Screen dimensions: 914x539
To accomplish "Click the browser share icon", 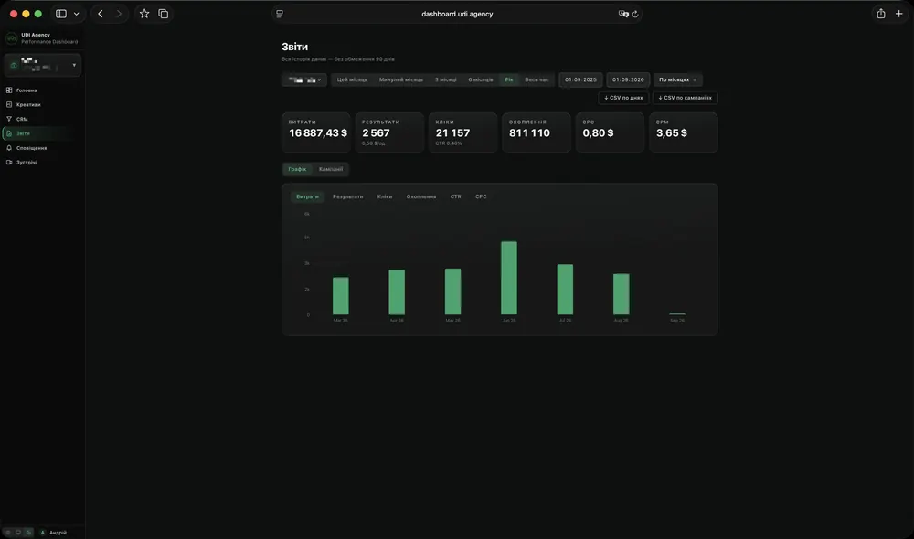I will [x=881, y=14].
